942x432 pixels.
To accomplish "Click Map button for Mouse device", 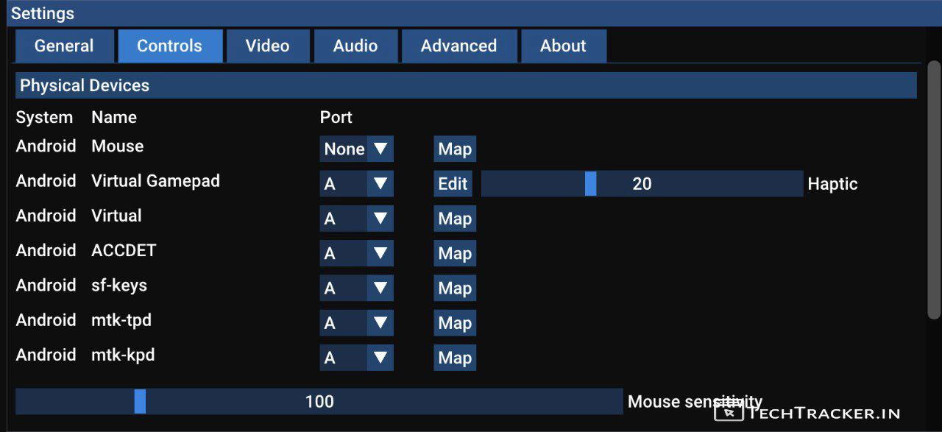I will pos(454,149).
